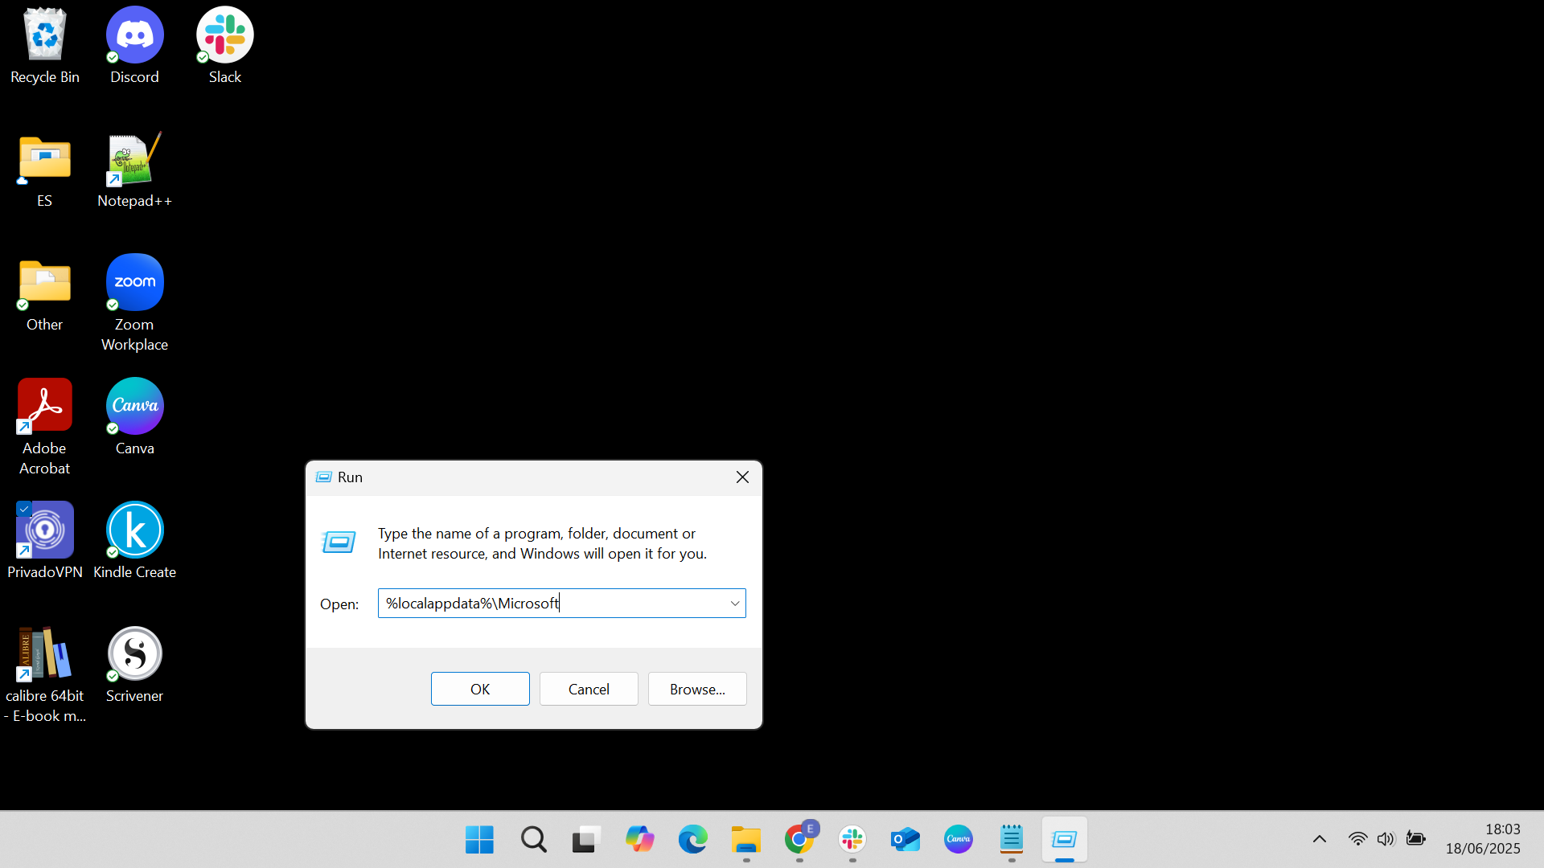This screenshot has height=868, width=1544.
Task: Open Outlook from the taskbar
Action: click(x=905, y=840)
